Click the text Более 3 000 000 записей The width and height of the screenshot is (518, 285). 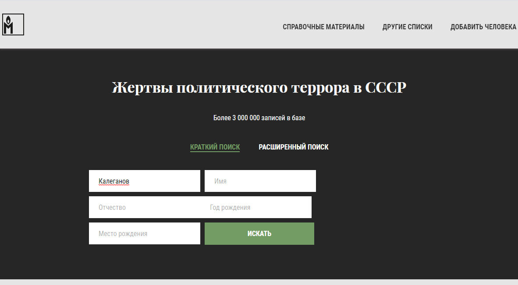[x=249, y=118]
